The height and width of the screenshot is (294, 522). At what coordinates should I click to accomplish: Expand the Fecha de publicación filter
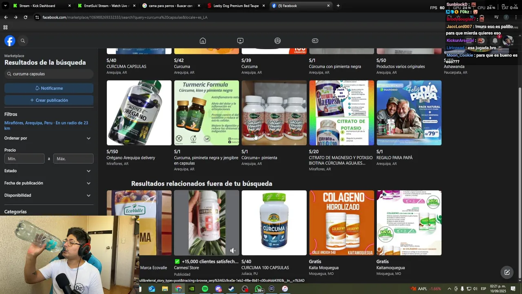[x=49, y=183]
